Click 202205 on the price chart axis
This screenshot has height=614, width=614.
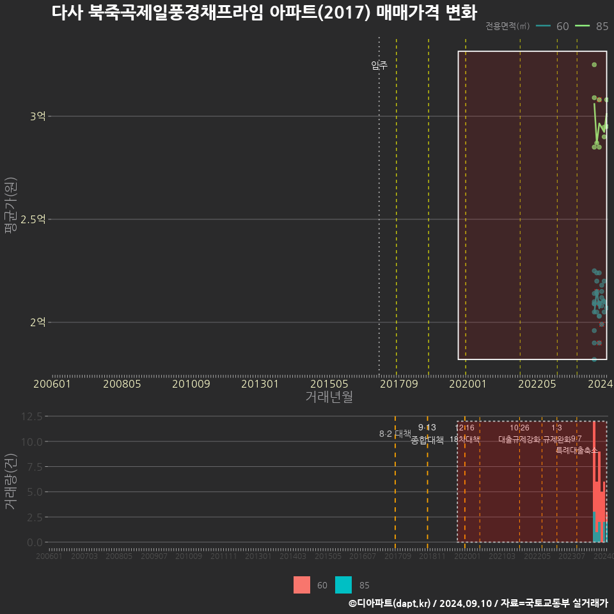(x=537, y=384)
